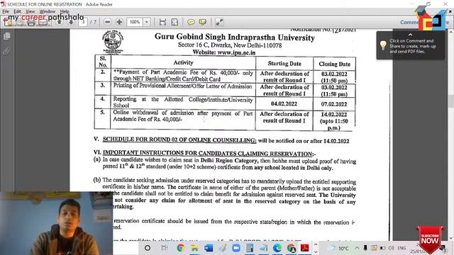454x255 pixels.
Task: Open Microsoft Word from the taskbar
Action: click(209, 248)
